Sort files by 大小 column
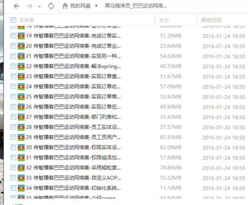 tap(164, 20)
